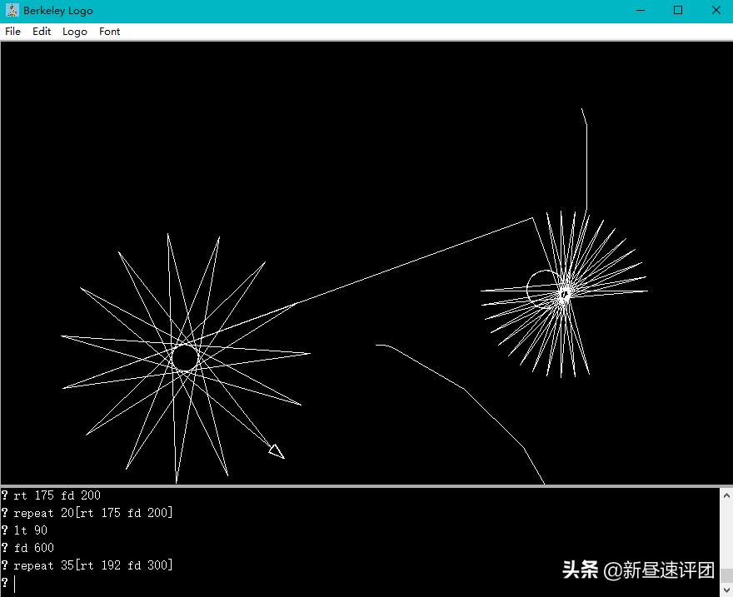Open the Font menu
The image size is (733, 597).
point(109,32)
